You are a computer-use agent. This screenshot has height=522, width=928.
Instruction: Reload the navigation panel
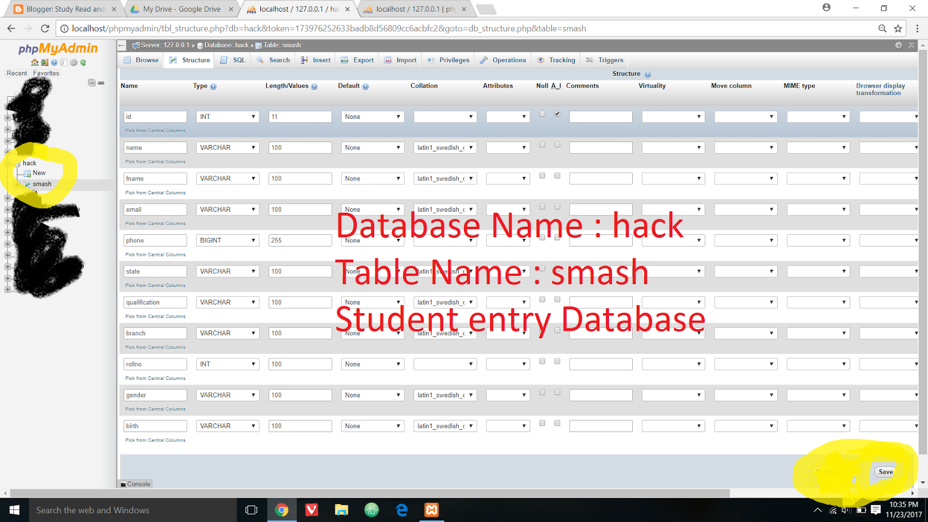pos(83,63)
